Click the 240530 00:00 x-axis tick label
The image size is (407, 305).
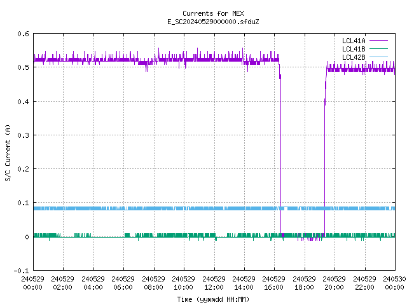(394, 283)
